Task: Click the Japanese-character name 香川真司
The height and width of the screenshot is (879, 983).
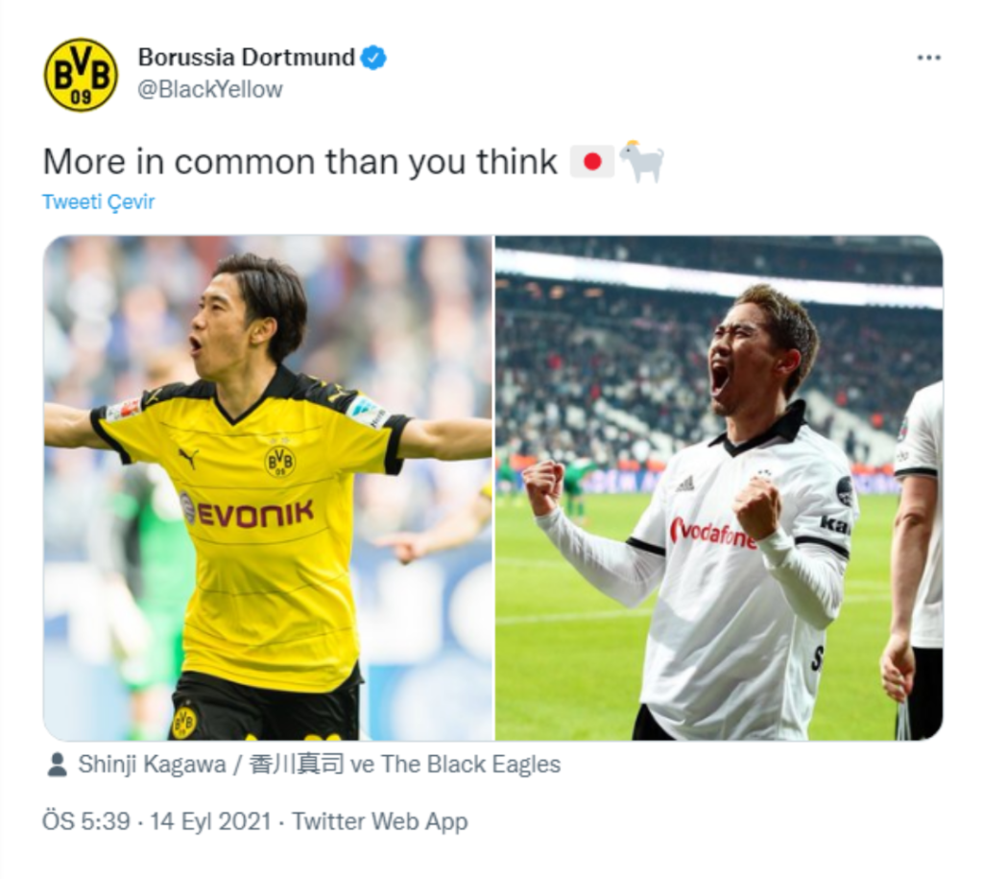Action: [297, 765]
